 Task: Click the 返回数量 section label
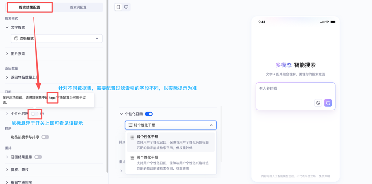point(11,68)
